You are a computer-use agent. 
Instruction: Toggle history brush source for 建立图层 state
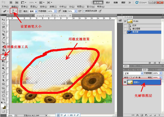point(125,29)
